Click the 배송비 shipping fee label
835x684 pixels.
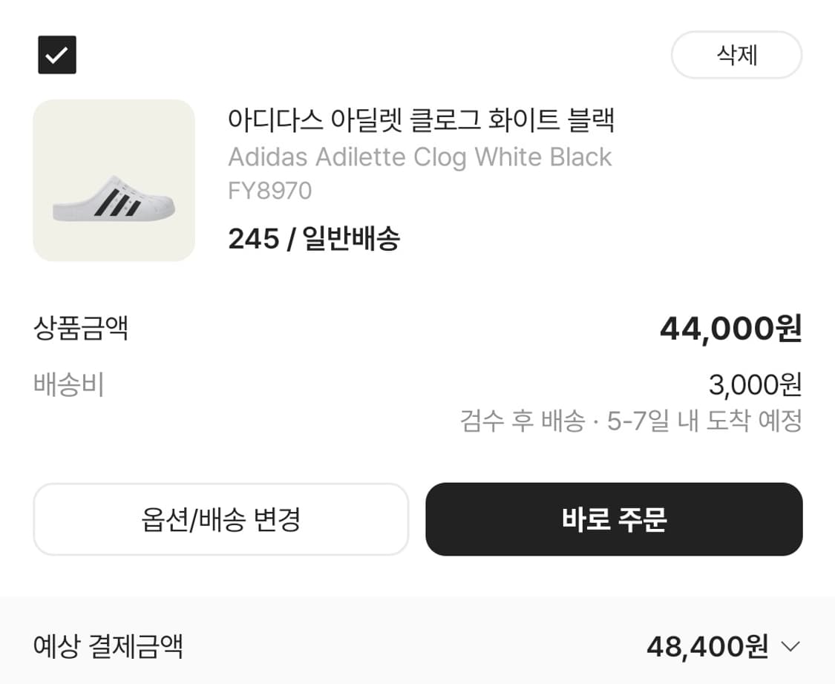(x=70, y=384)
